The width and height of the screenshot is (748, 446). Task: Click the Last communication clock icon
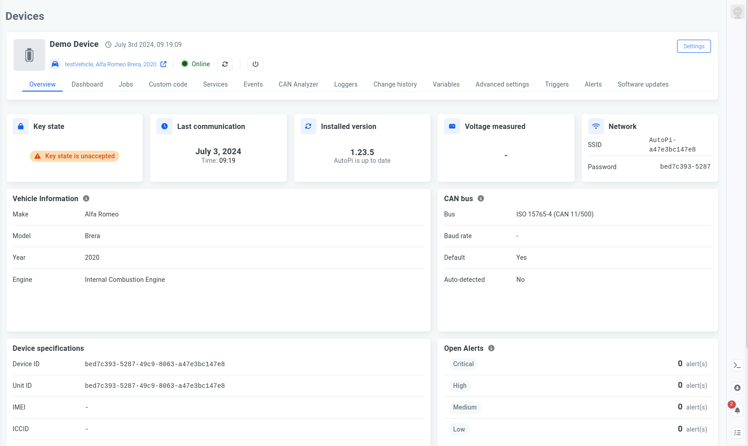pos(164,127)
